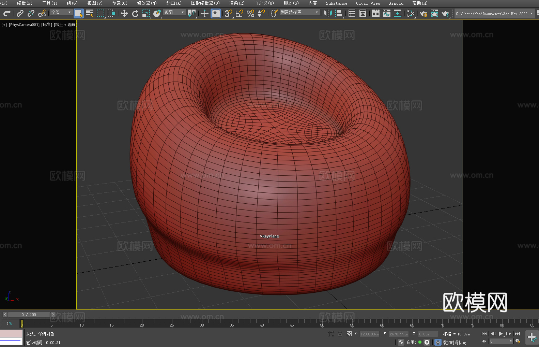This screenshot has height=347, width=539.
Task: Click the 粘土 + 边面 viewport label
Action: pos(65,25)
